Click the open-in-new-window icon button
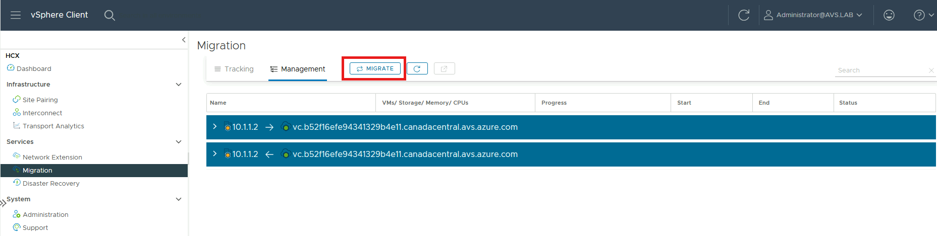Image resolution: width=937 pixels, height=236 pixels. 445,68
